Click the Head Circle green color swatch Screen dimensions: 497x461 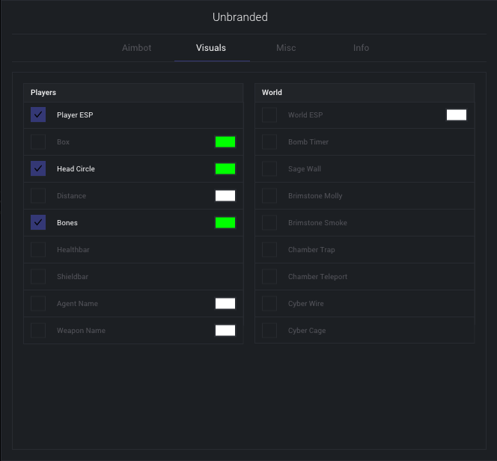coord(225,168)
